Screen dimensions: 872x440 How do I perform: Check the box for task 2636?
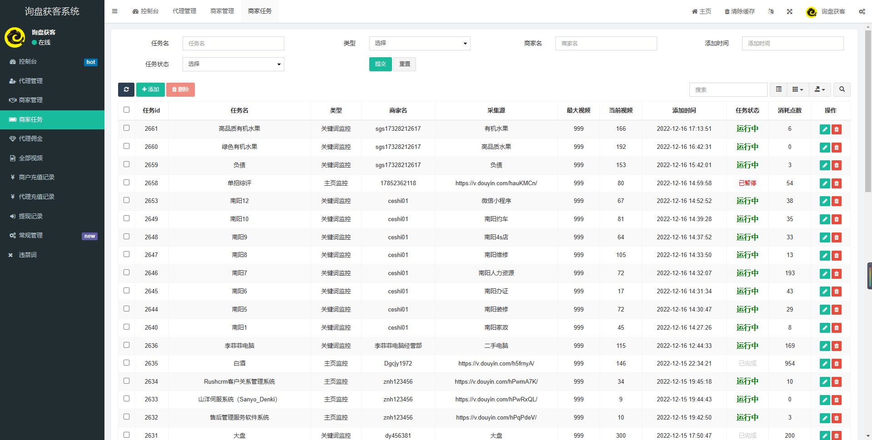click(x=126, y=345)
